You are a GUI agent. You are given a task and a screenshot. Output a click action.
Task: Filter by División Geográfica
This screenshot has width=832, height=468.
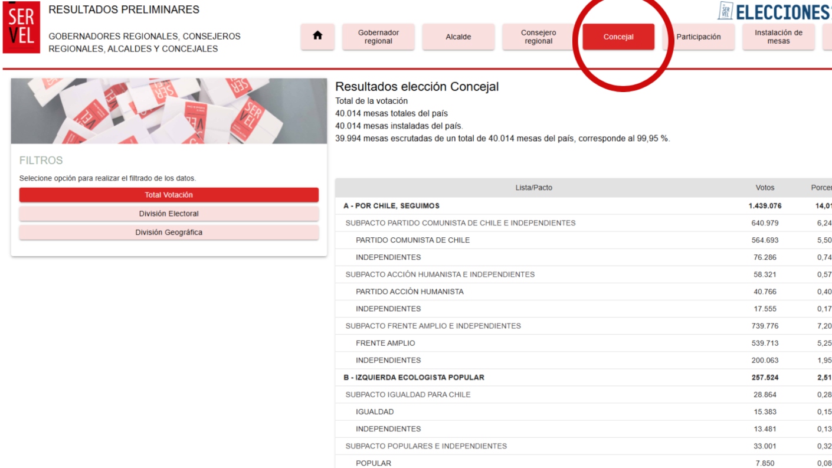[169, 233]
